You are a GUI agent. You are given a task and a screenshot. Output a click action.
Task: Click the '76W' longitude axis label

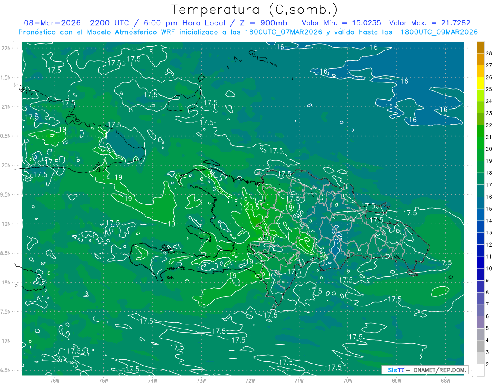[x=55, y=380]
